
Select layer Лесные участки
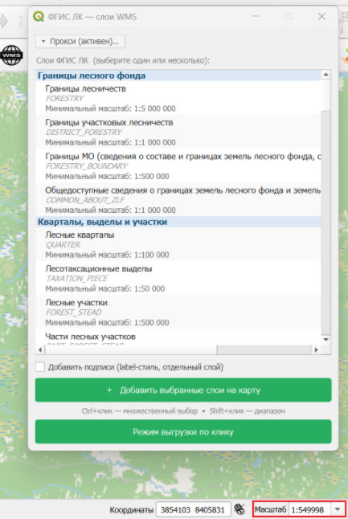tap(178, 312)
